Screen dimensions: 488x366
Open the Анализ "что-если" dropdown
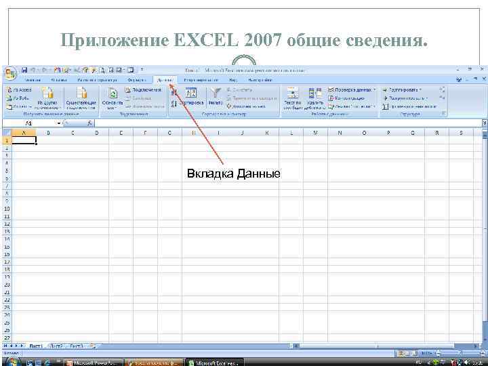(374, 107)
